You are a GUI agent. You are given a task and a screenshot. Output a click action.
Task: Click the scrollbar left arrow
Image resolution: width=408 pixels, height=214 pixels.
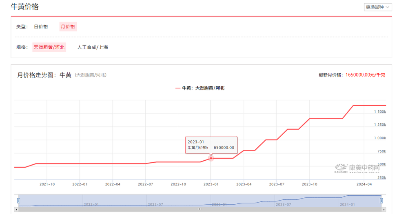[16, 210]
